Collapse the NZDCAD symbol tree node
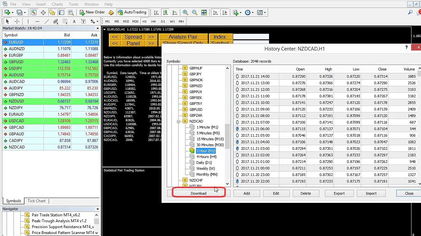 tap(179, 122)
